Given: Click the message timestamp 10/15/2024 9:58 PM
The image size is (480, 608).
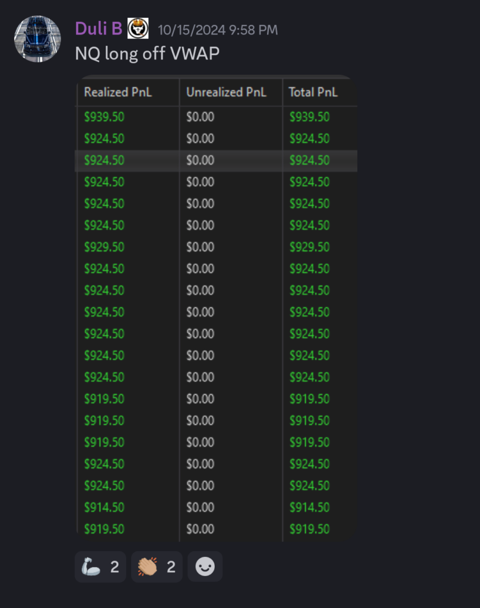Looking at the screenshot, I should [x=217, y=29].
